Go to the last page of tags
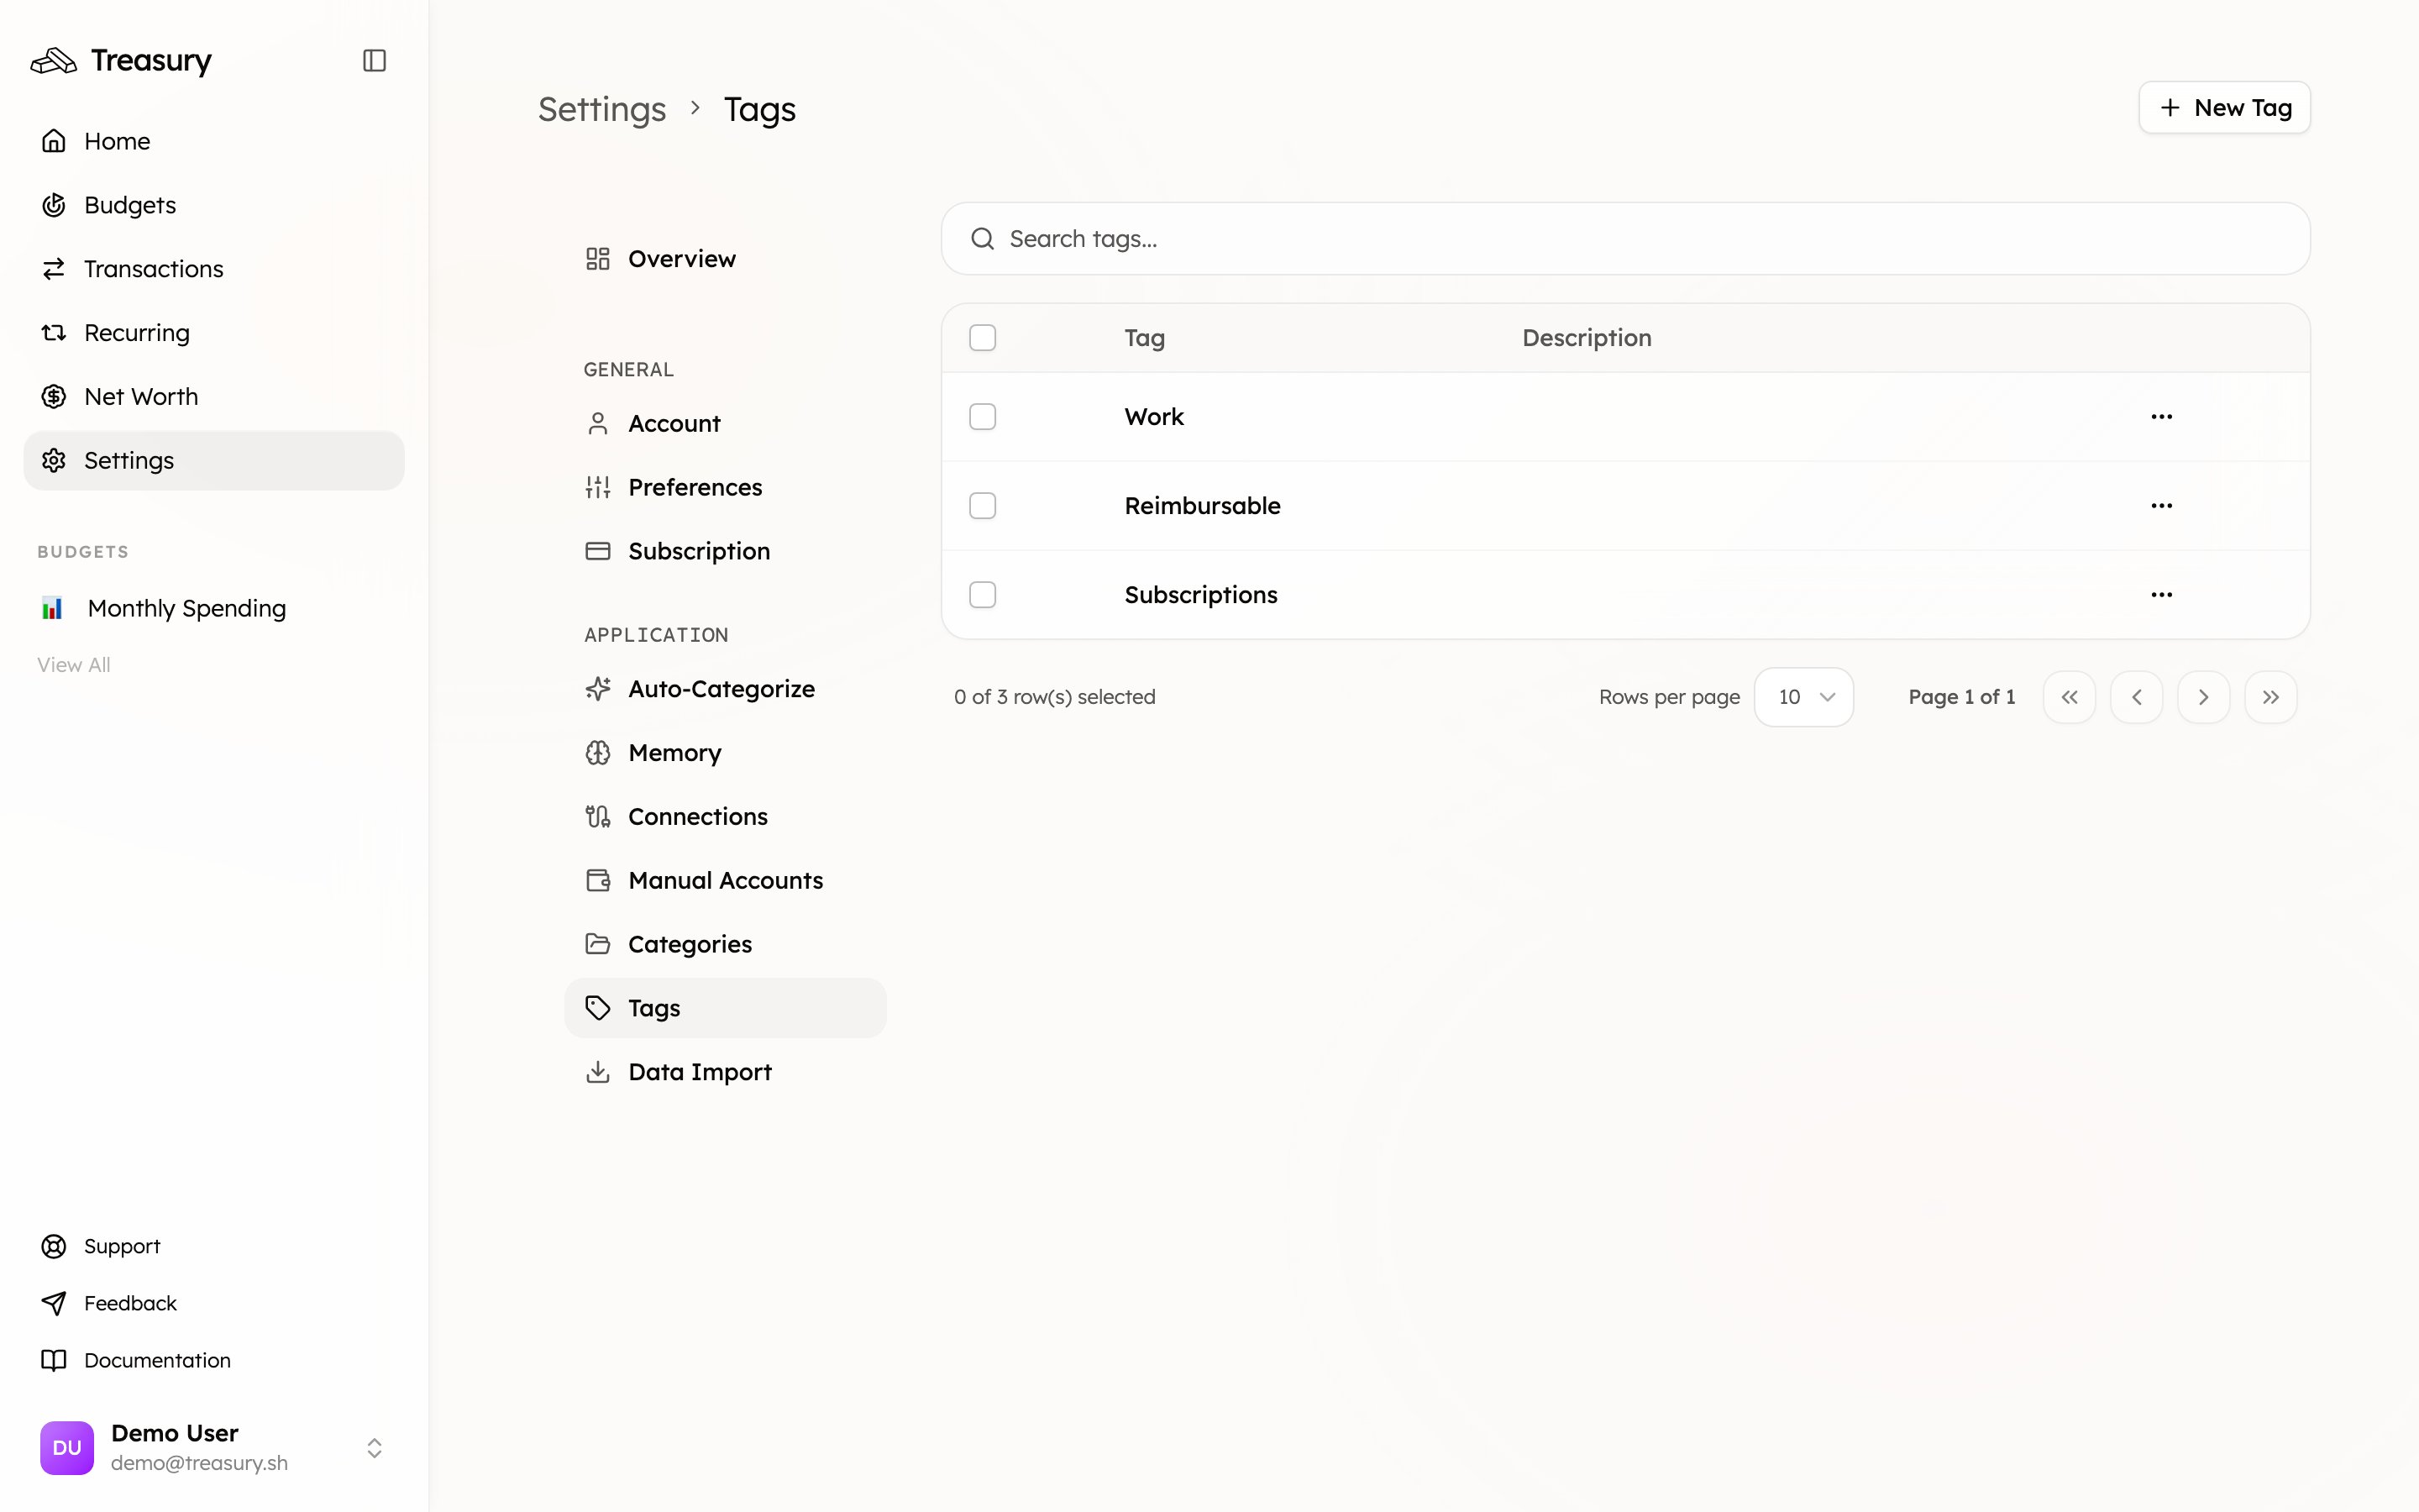The height and width of the screenshot is (1512, 2419). (x=2270, y=697)
